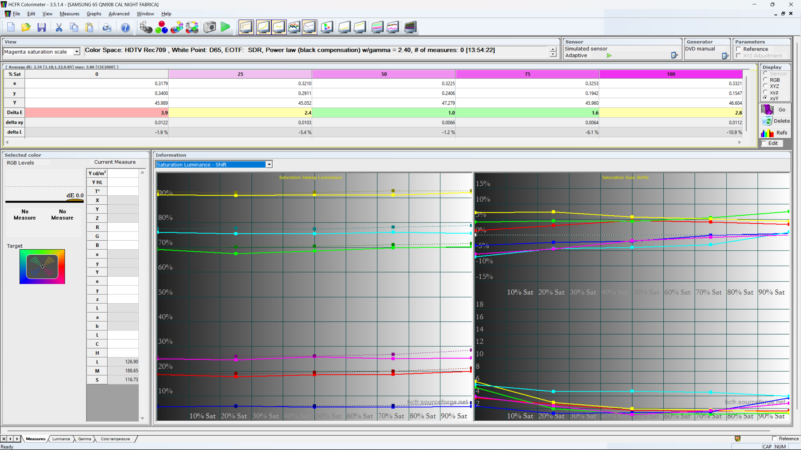Click the Refs button

(775, 133)
